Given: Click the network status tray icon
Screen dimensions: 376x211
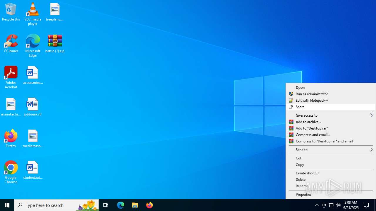Looking at the screenshot, I should click(x=331, y=205).
